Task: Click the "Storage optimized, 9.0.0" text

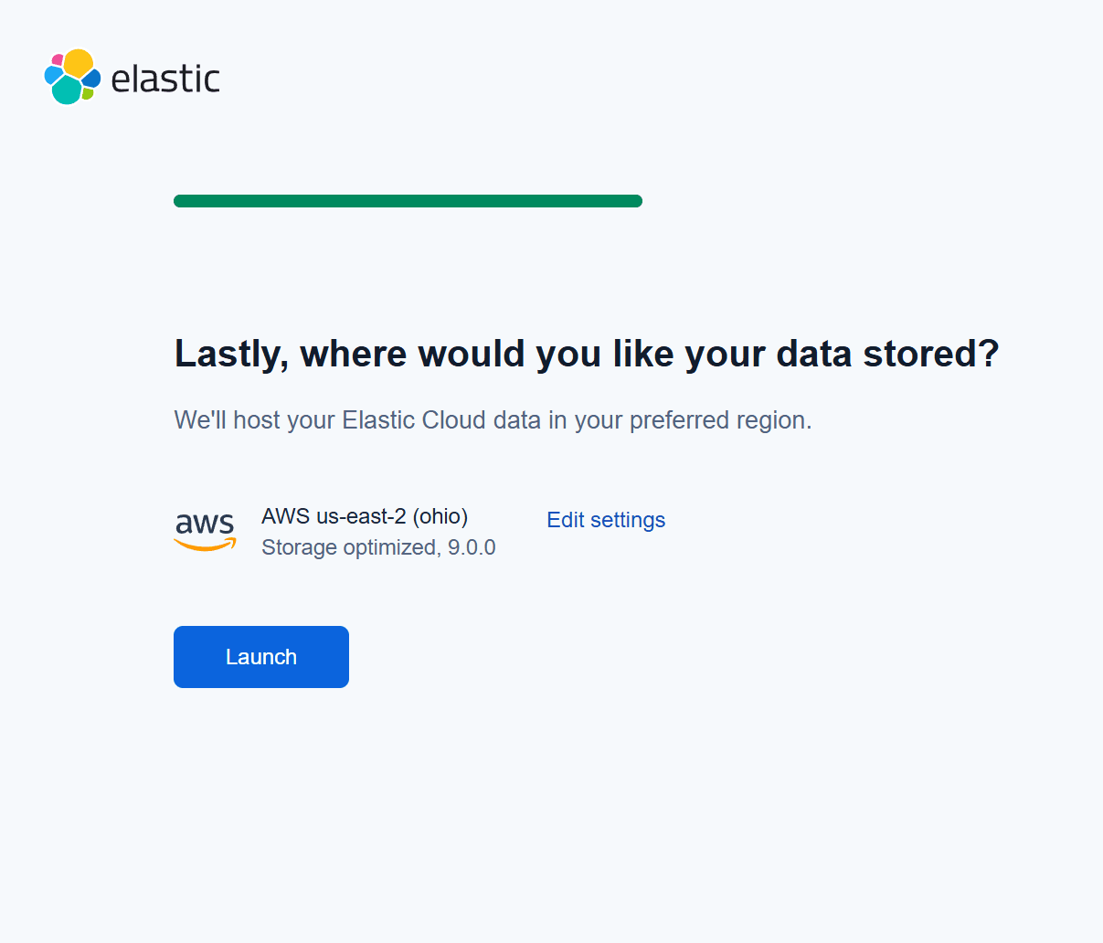Action: point(378,547)
